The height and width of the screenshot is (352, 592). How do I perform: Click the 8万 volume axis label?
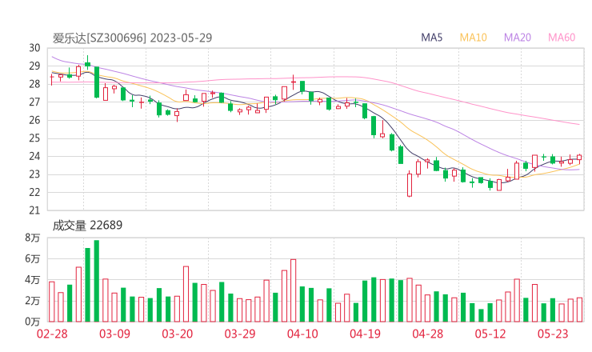pyautogui.click(x=33, y=238)
